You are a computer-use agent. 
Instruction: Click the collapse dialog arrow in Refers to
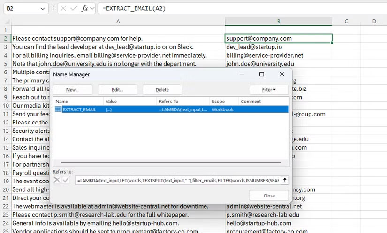click(x=284, y=180)
